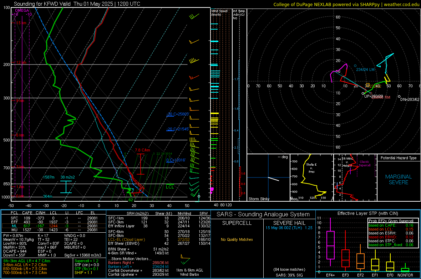This screenshot has height=279, width=421.
Task: Click the 'Bunkers Left = 234/24 kt' line
Action: [138, 267]
